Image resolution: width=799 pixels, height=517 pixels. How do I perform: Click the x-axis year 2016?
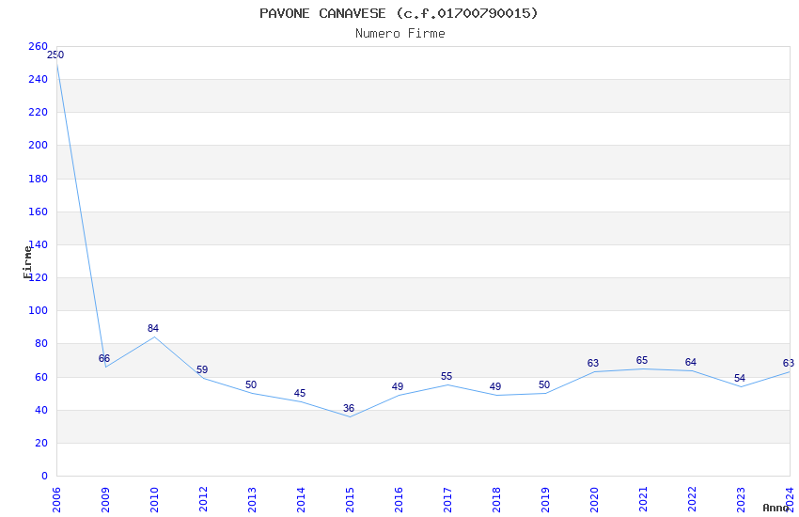pos(399,500)
